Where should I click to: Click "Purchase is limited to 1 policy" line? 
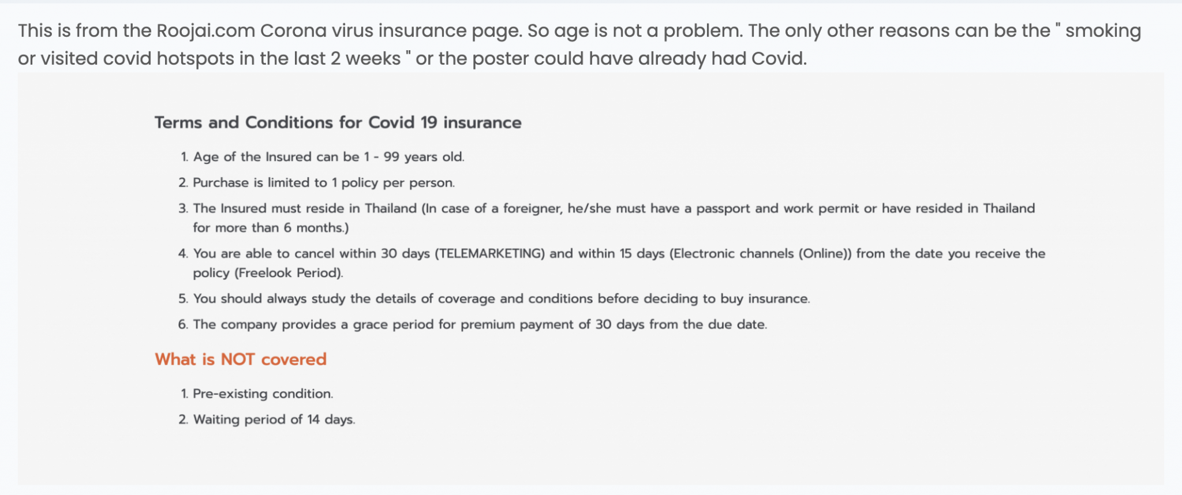click(323, 183)
